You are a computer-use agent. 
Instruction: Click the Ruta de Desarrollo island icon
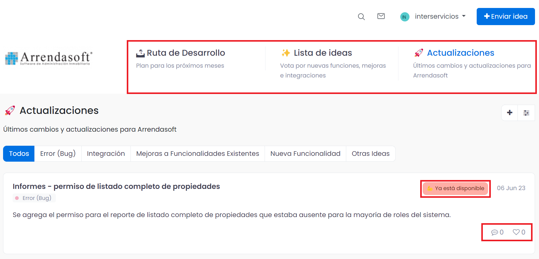point(140,53)
